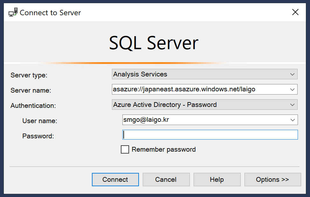
Task: Close the Connect to Server dialog
Action: pyautogui.click(x=295, y=12)
